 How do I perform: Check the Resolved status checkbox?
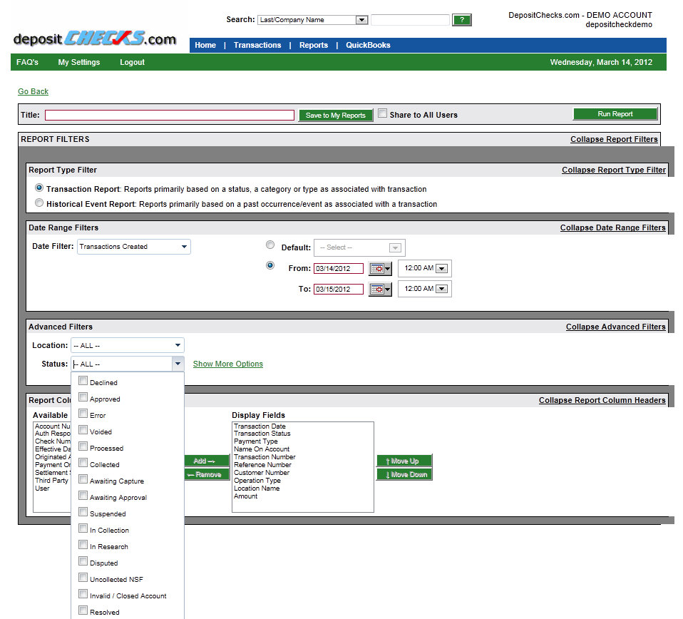click(83, 610)
